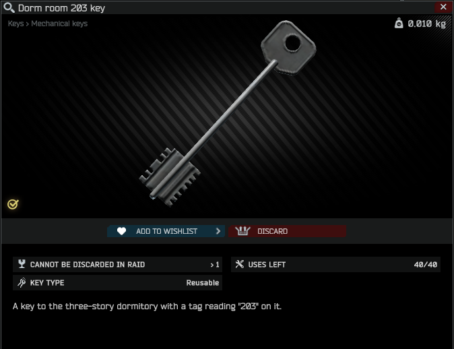Close the Dorm room 203 key window

443,7
